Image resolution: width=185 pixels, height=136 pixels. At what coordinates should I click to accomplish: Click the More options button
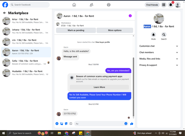[115, 30]
